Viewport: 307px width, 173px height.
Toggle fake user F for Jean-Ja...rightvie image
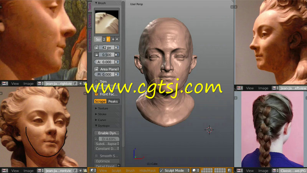(x=75, y=84)
